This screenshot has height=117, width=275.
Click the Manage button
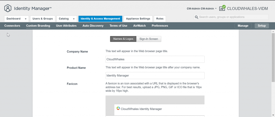243,26
